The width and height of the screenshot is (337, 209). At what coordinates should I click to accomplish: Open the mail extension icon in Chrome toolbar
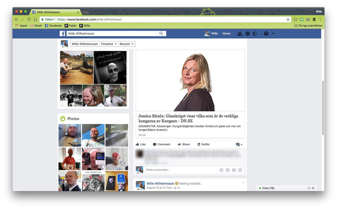pos(308,19)
